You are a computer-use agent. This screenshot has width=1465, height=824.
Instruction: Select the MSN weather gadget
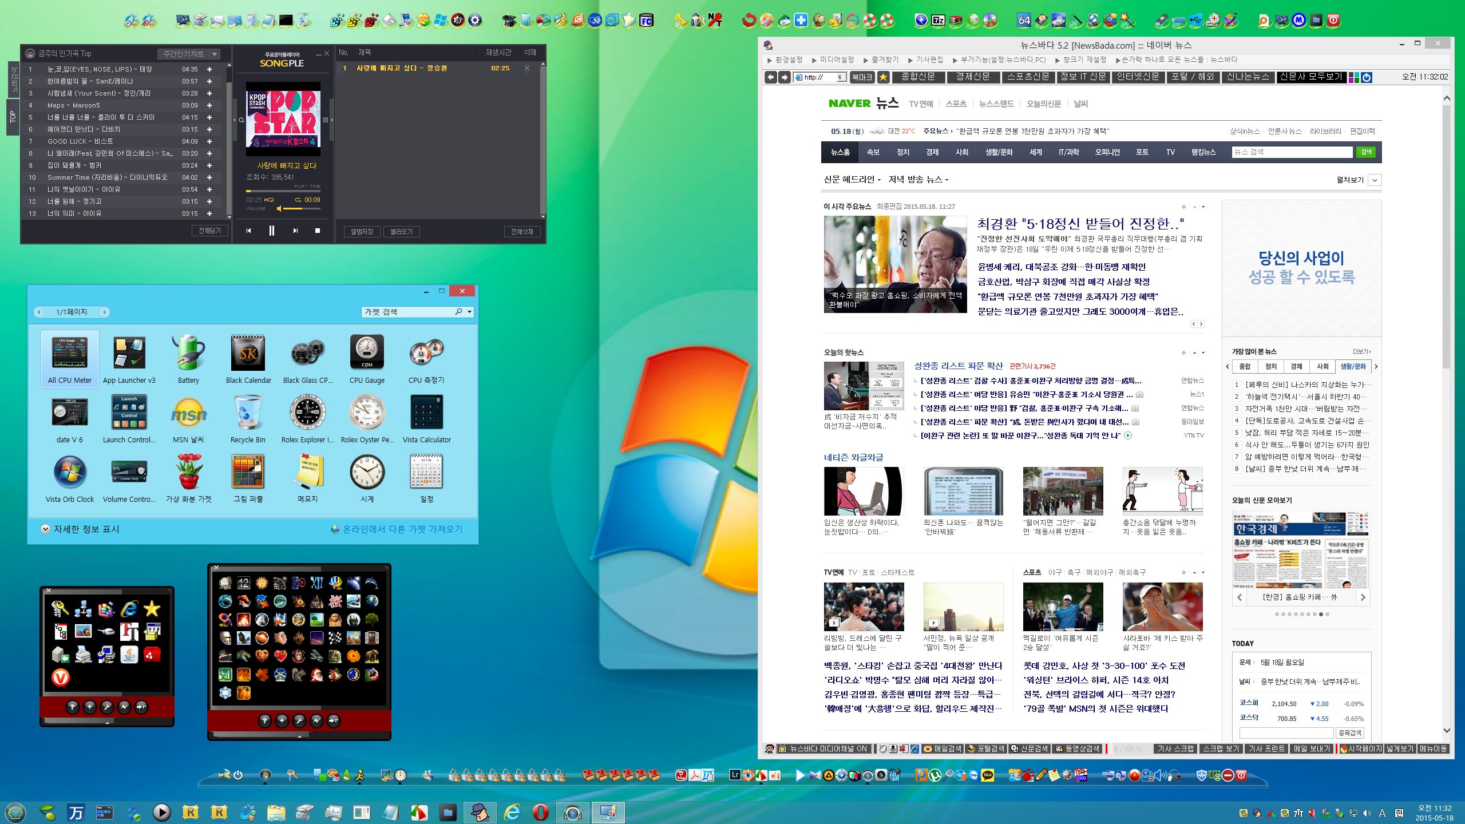[x=188, y=418]
